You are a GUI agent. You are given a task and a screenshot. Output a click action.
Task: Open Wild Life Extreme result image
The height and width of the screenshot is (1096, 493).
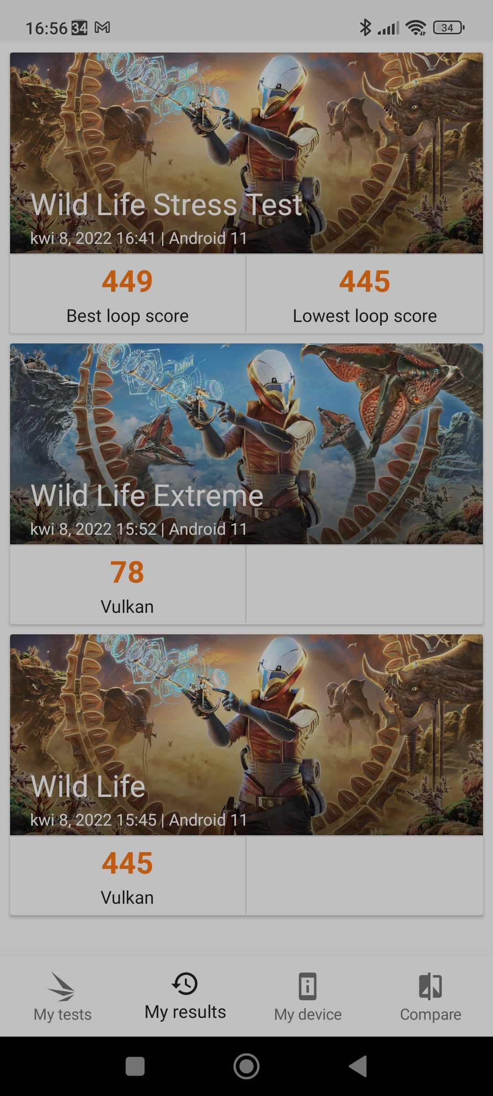[x=246, y=444]
